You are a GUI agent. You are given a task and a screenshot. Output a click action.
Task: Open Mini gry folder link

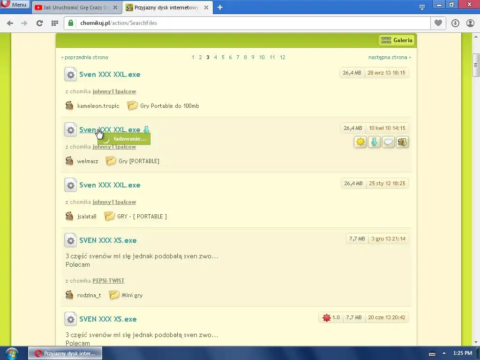(x=132, y=295)
